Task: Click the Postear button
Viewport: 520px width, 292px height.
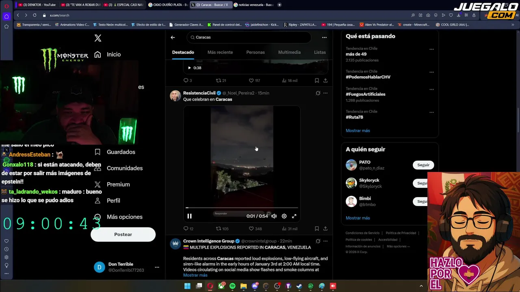Action: coord(123,234)
